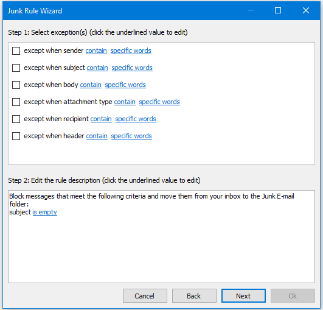Click 'contain' in the header exception

[97, 136]
